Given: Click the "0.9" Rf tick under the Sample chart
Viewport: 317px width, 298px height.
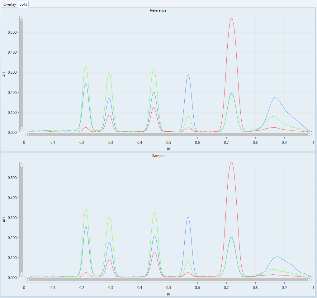Looking at the screenshot, I should pyautogui.click(x=284, y=287).
